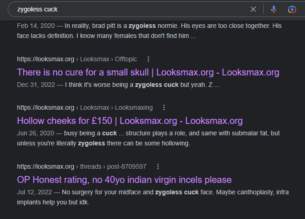Open 'OP Honest rating, no 40yo indian' result
The image size is (305, 219).
(124, 180)
